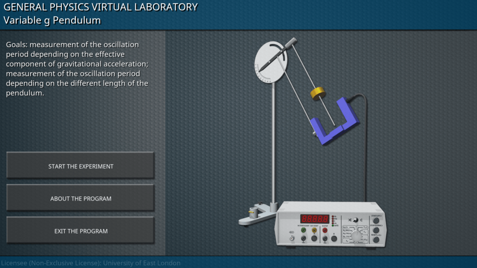Click the green GATE indicator LED
Screen dimensions: 477x268
[x=333, y=226]
